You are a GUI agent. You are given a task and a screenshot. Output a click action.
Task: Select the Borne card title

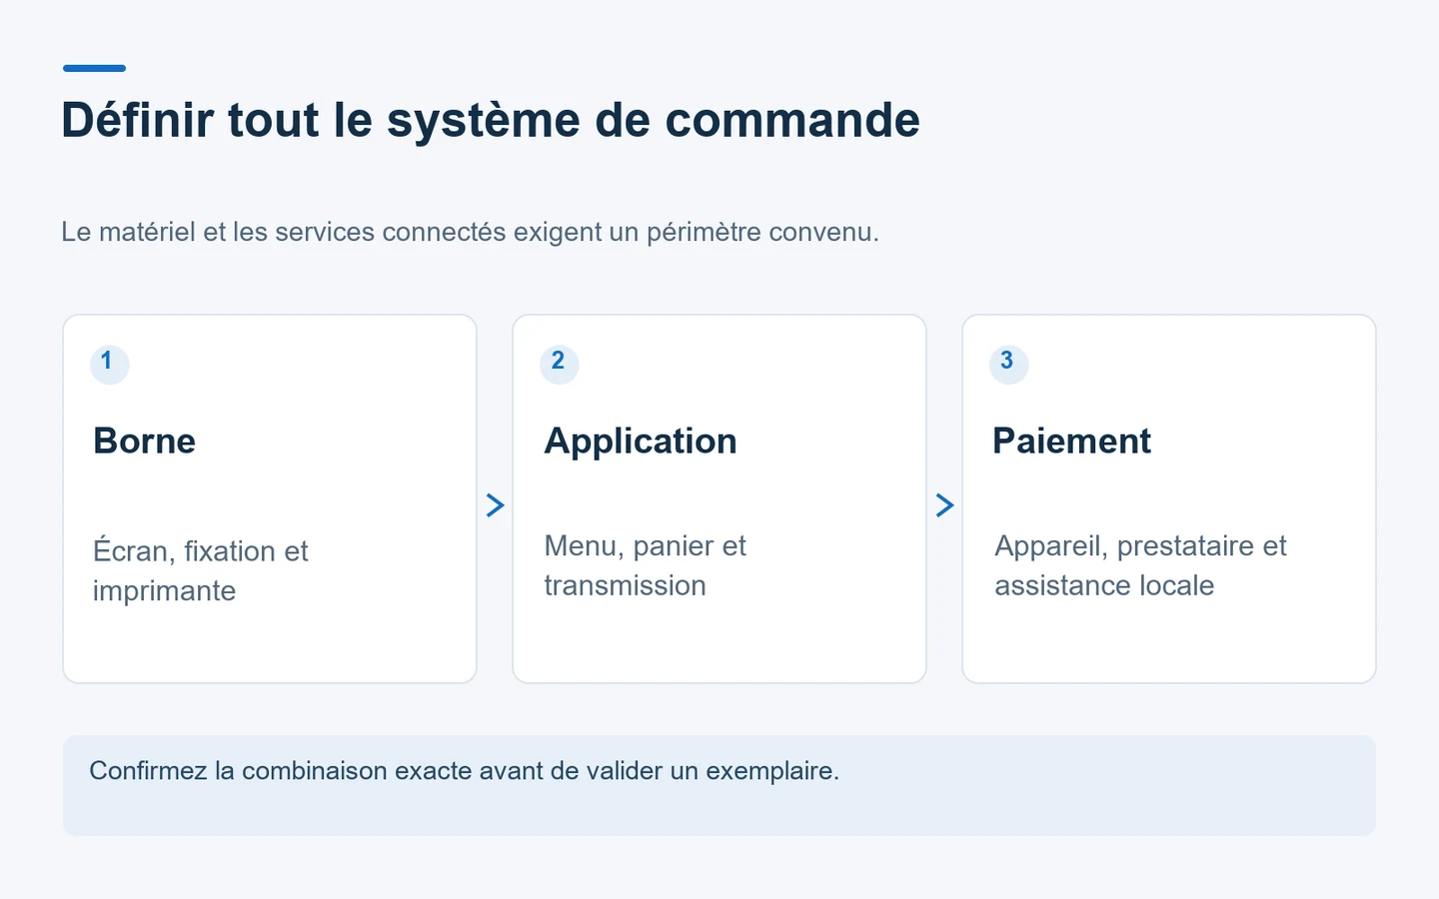145,441
